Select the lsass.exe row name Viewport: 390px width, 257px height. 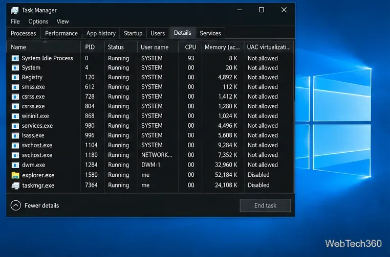coord(33,135)
